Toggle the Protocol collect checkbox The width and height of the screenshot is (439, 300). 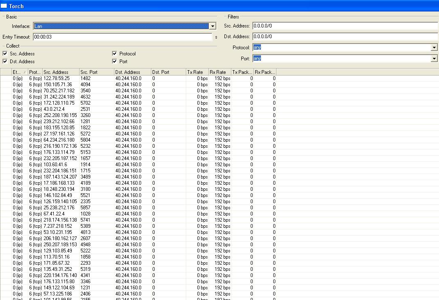click(114, 53)
